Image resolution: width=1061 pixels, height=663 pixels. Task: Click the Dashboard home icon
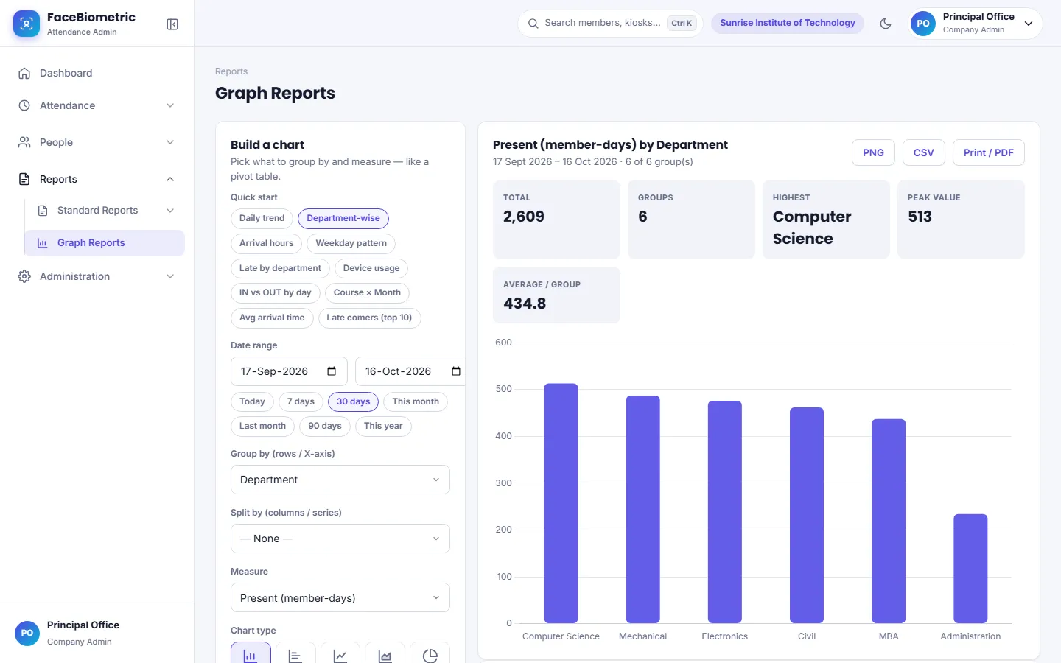click(24, 73)
